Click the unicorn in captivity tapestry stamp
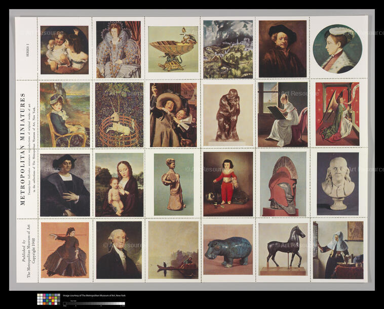This screenshot has width=384, height=309. pyautogui.click(x=119, y=115)
